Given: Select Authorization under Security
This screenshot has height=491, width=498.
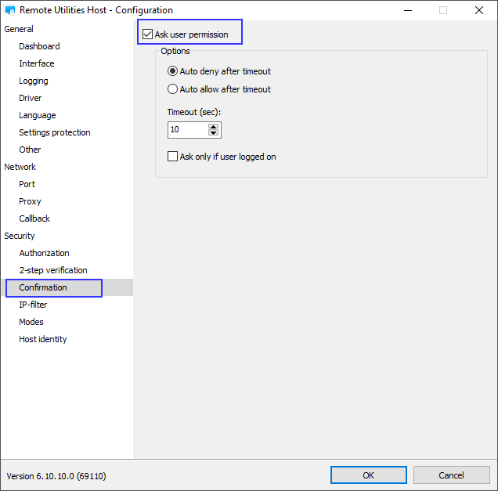Looking at the screenshot, I should coord(44,253).
